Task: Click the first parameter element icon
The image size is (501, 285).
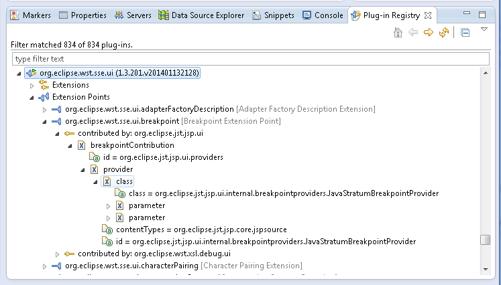Action: coord(120,205)
